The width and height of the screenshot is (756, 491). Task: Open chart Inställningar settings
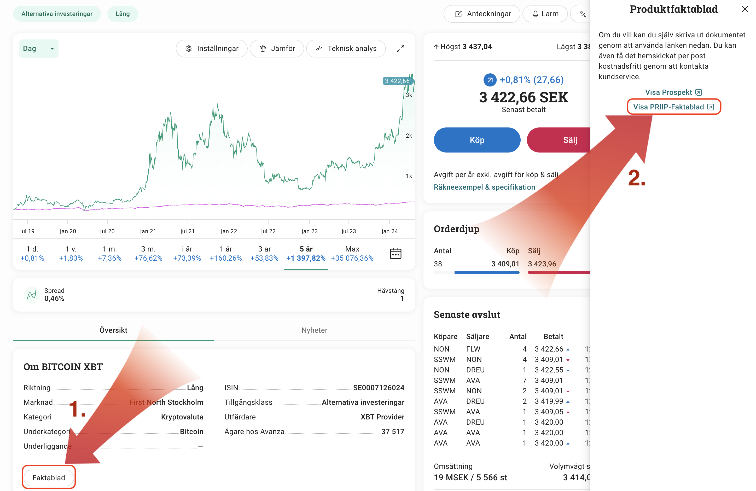[x=212, y=49]
